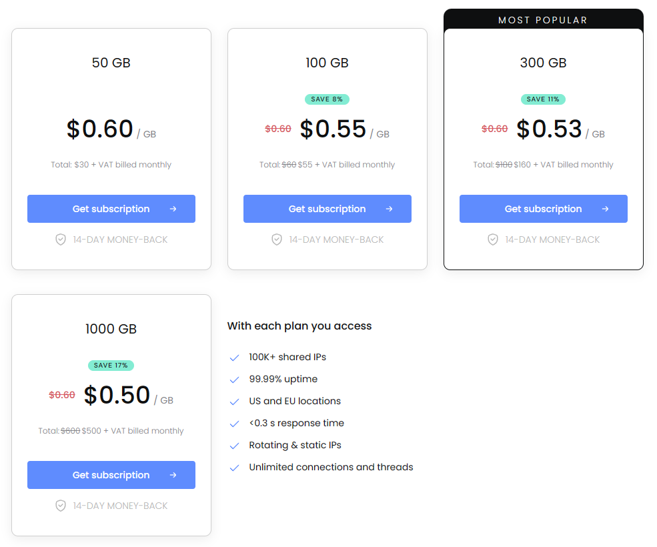Click the SAVE 11% badge
The width and height of the screenshot is (657, 547).
543,99
